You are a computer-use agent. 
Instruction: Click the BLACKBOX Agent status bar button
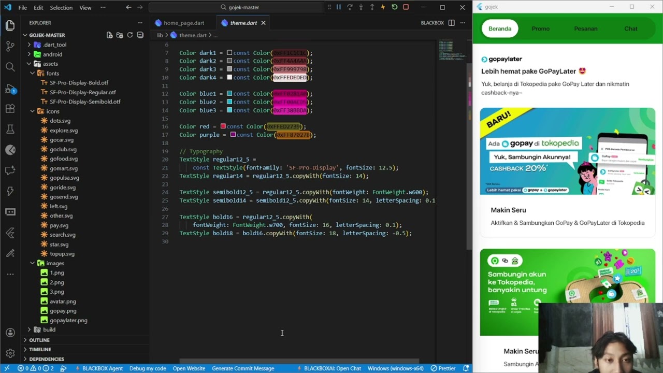point(99,368)
